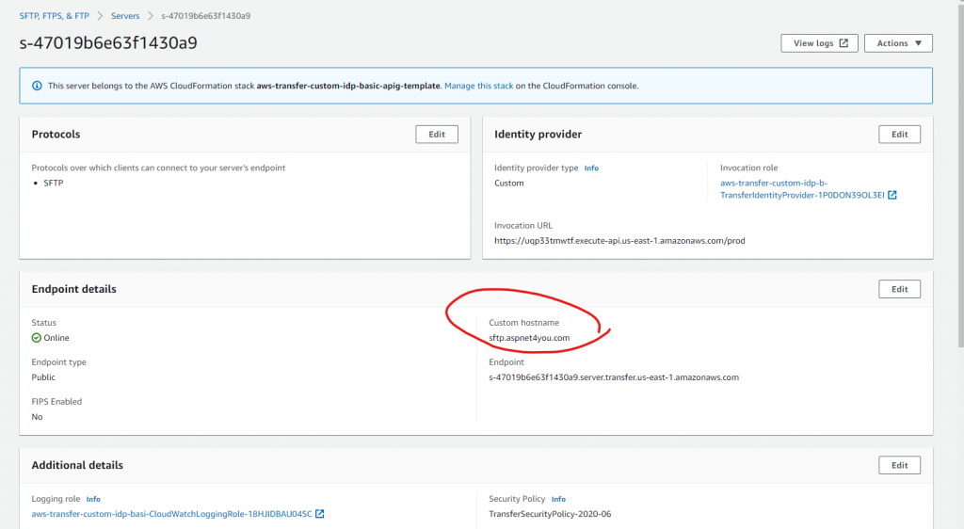Image resolution: width=964 pixels, height=529 pixels.
Task: Edit the Identity provider section
Action: pyautogui.click(x=899, y=135)
